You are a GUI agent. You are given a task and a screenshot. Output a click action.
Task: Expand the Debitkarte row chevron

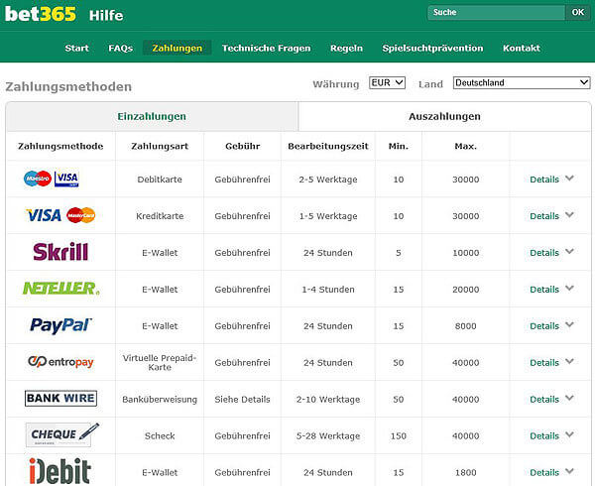pyautogui.click(x=569, y=179)
